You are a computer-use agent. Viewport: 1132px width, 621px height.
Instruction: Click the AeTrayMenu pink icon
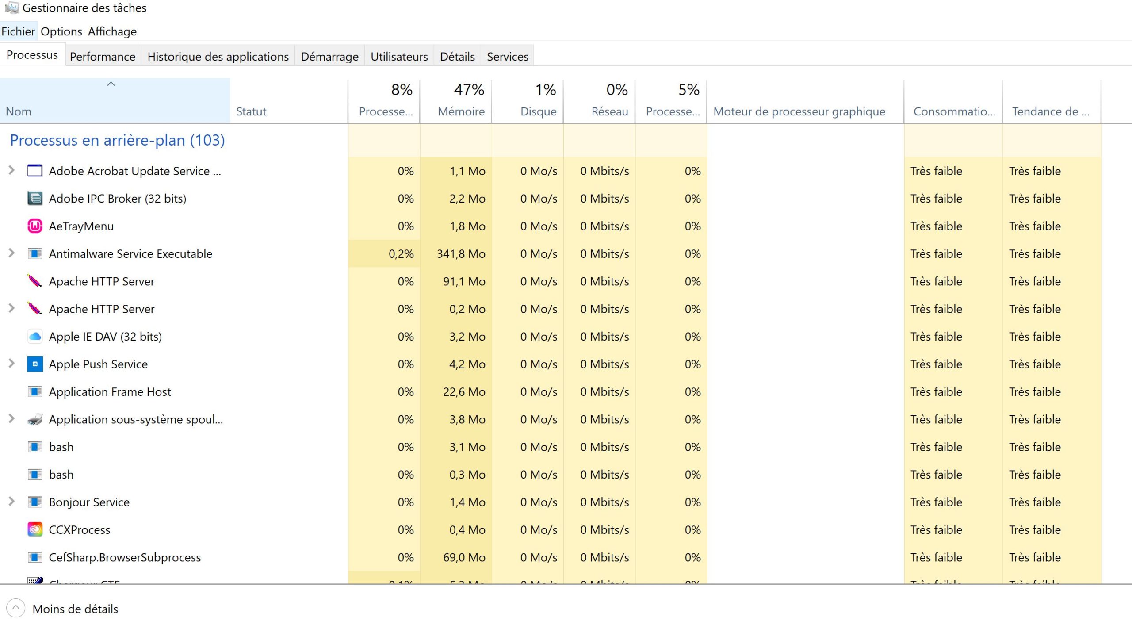tap(35, 226)
